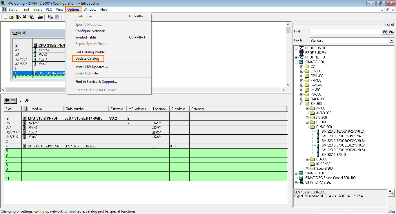Click the rack view horizontal scrollbar right arrow
The width and height of the screenshot is (396, 214).
[x=284, y=90]
